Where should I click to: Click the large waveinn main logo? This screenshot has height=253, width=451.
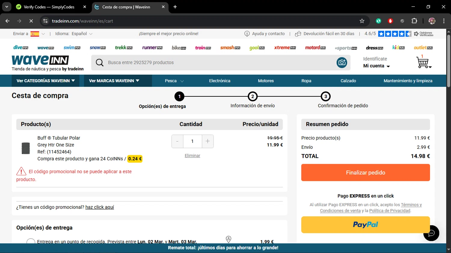pyautogui.click(x=40, y=60)
